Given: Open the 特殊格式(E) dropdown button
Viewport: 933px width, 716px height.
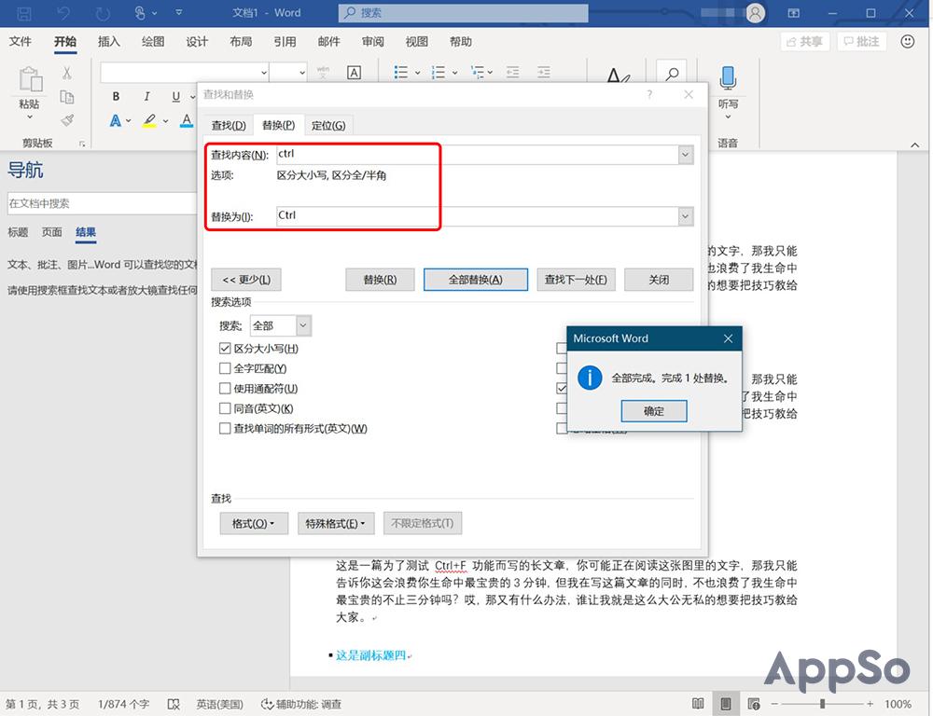Looking at the screenshot, I should [336, 523].
